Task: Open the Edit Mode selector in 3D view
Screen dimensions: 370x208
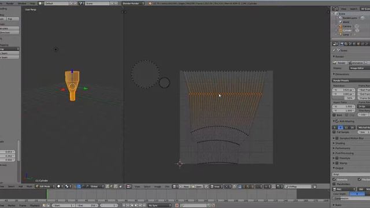Action: click(45, 186)
